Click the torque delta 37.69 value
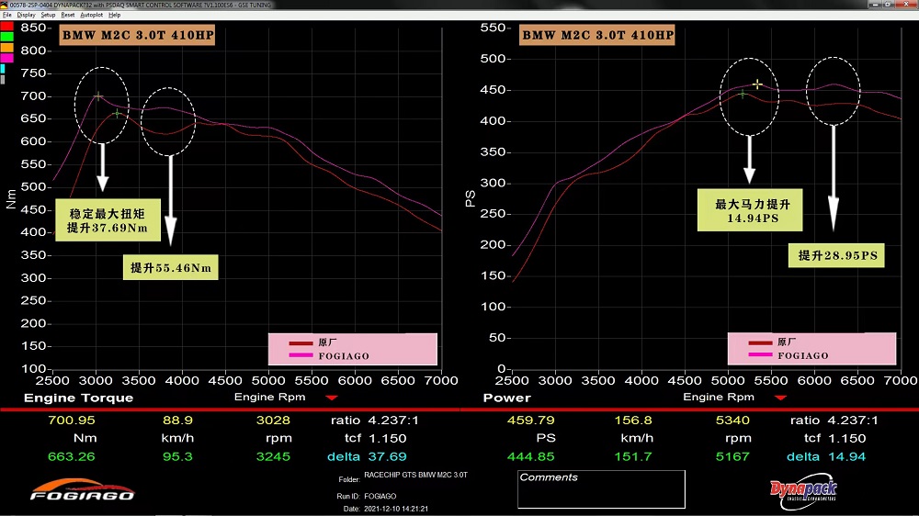This screenshot has width=919, height=516. coord(388,456)
